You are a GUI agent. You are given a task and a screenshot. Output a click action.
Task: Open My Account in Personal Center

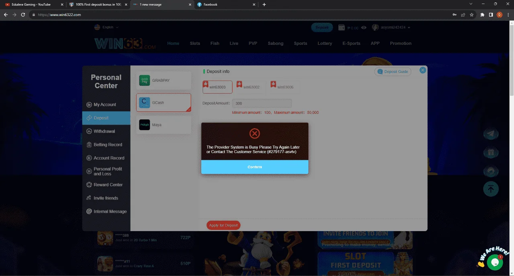point(106,105)
